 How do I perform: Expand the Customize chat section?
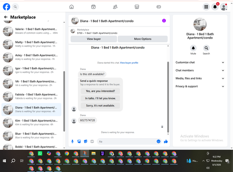200,62
